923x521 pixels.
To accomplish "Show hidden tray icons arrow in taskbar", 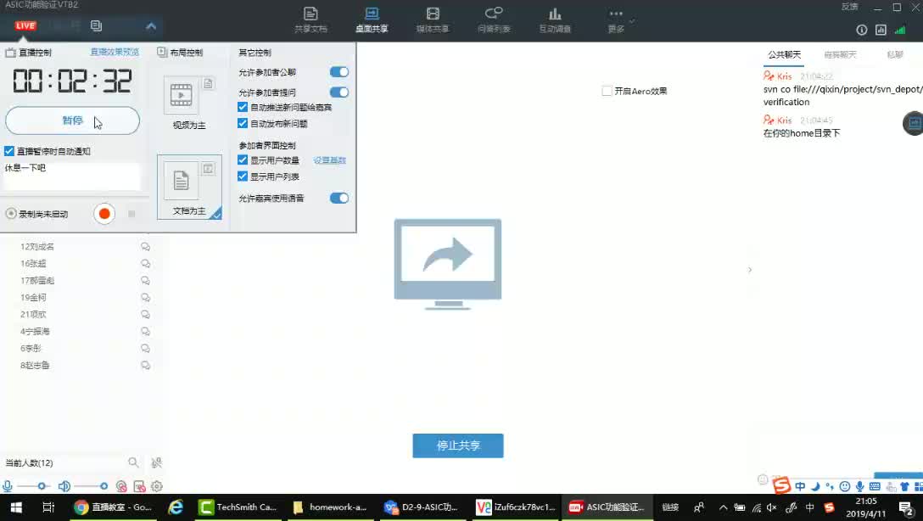I will 724,507.
